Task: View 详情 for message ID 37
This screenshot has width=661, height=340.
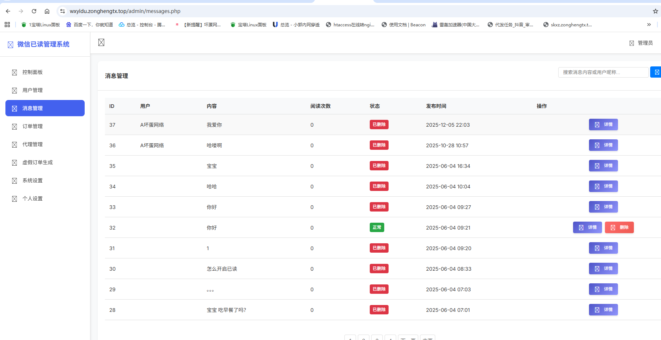Action: (x=603, y=125)
